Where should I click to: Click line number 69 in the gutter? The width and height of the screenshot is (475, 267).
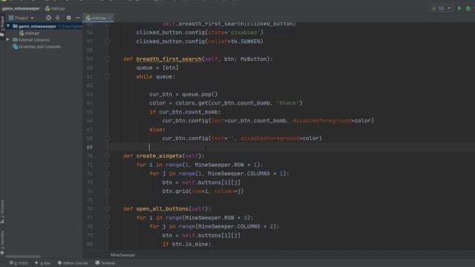point(90,147)
